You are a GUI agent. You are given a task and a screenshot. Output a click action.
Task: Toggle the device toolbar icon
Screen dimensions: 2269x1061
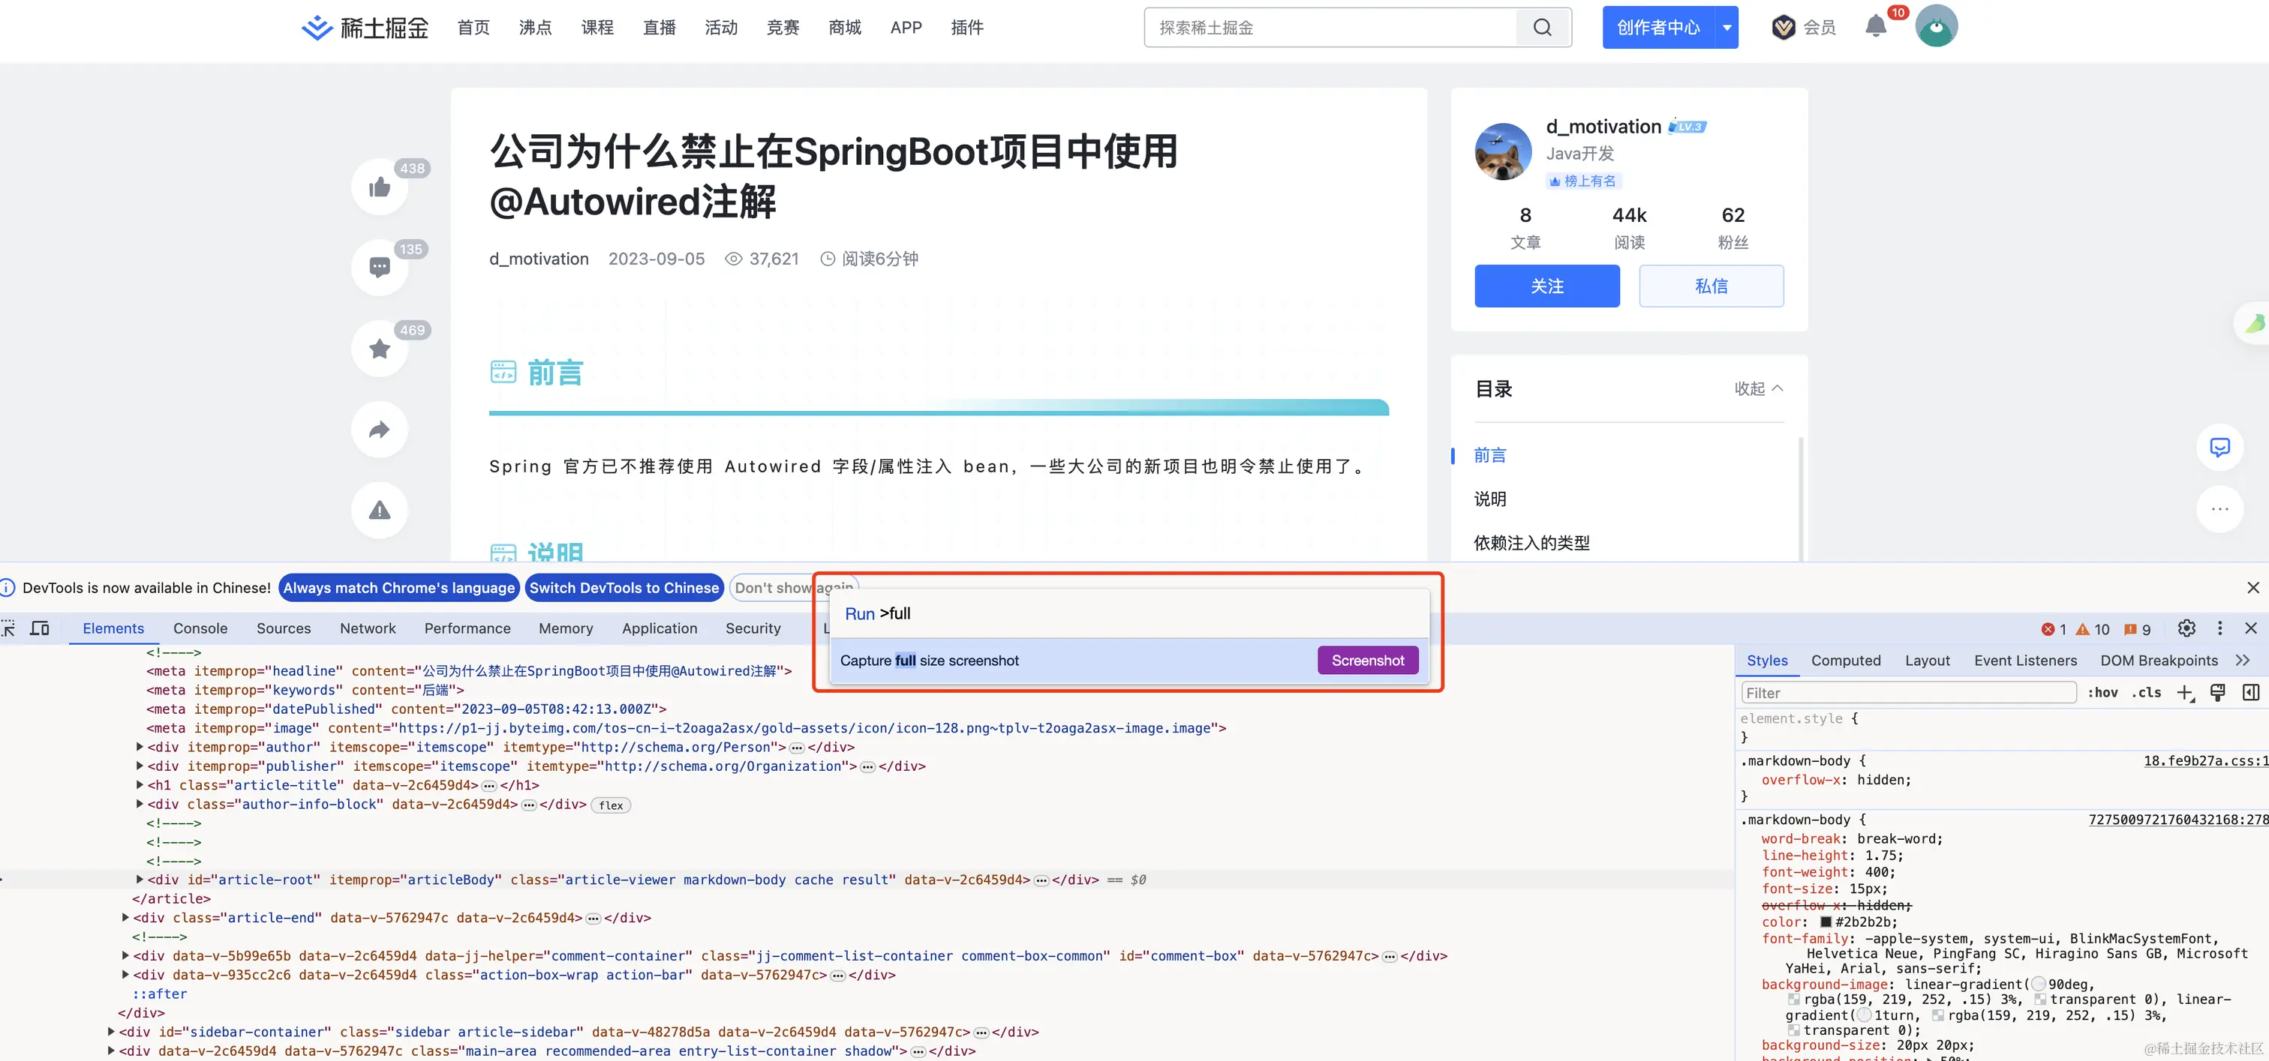click(40, 628)
